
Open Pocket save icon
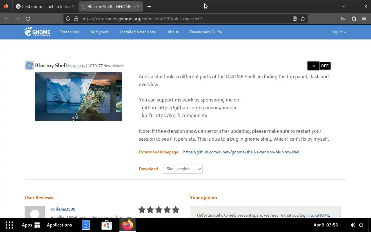click(x=343, y=19)
